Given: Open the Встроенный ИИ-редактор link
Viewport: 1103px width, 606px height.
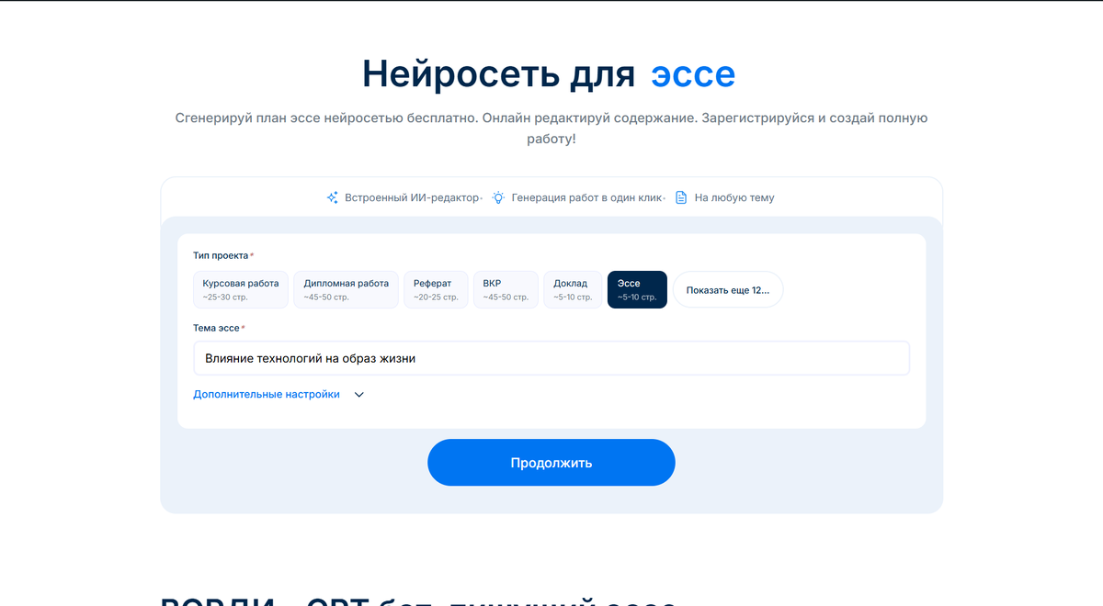Looking at the screenshot, I should pyautogui.click(x=412, y=196).
